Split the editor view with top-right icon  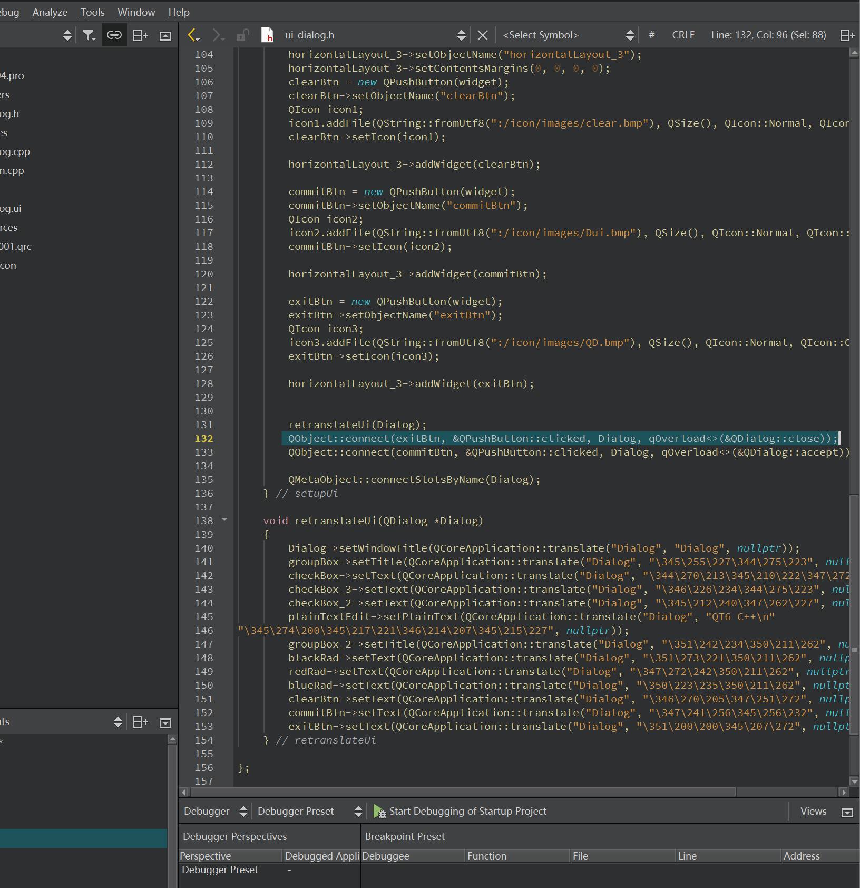pos(847,35)
